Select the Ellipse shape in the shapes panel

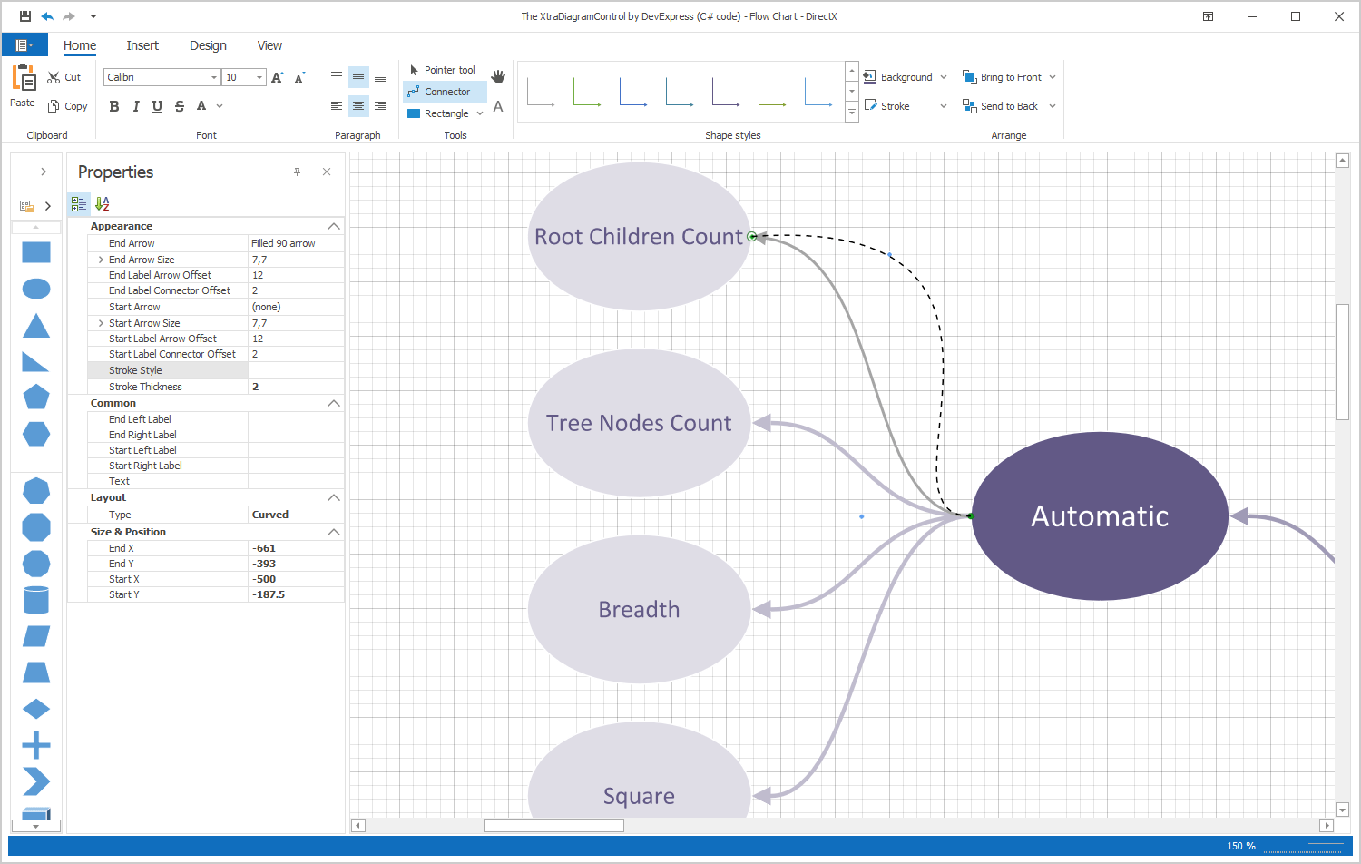pyautogui.click(x=35, y=289)
